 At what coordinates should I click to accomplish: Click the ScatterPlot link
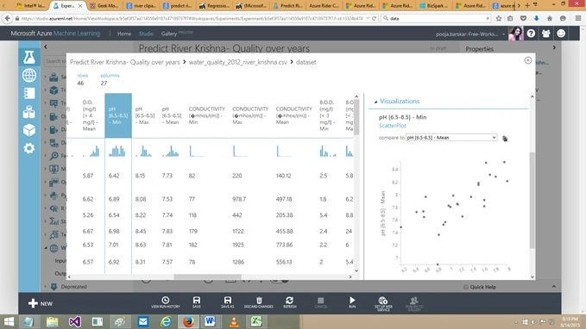[x=393, y=126]
